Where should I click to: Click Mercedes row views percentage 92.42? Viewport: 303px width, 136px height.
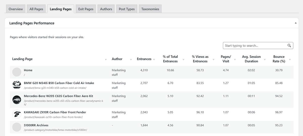[200, 96]
